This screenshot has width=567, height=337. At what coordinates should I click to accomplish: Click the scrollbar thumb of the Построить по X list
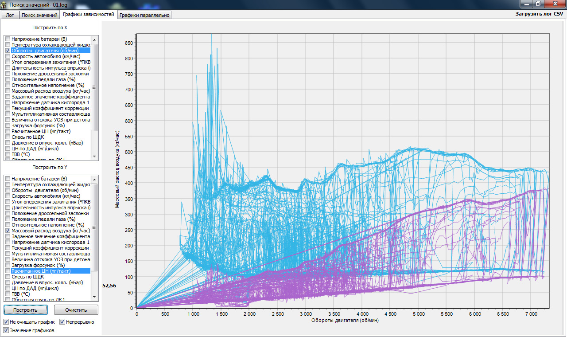pos(94,86)
